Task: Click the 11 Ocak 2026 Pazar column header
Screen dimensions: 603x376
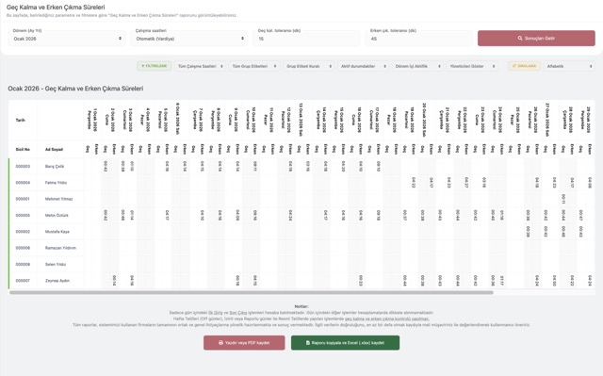Action: coord(269,121)
